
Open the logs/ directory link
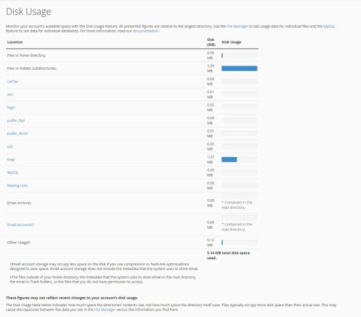click(x=11, y=108)
